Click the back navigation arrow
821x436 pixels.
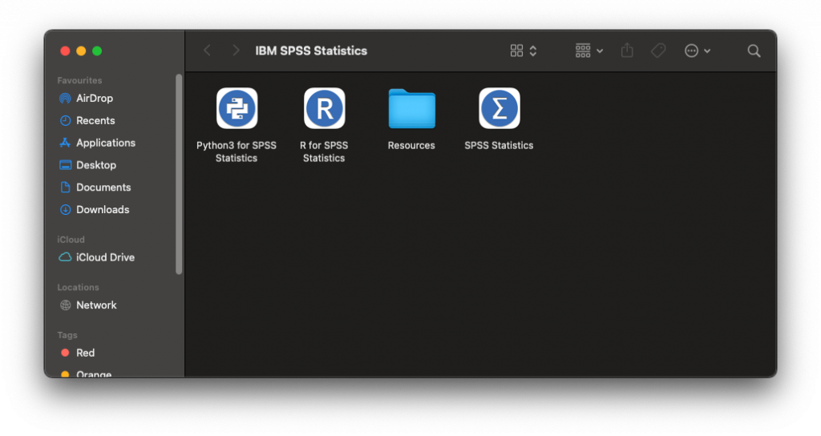coord(208,50)
